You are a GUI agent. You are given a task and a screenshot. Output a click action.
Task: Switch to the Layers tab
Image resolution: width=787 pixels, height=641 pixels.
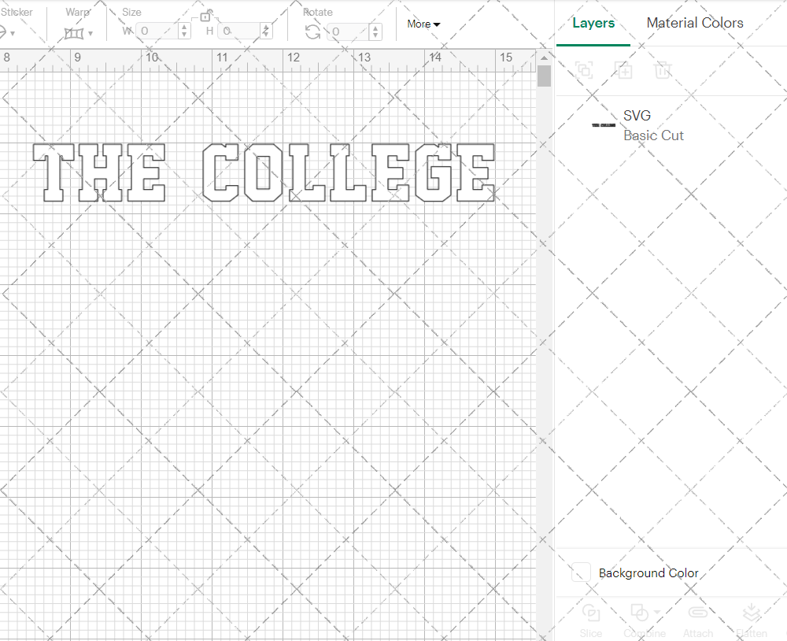pyautogui.click(x=593, y=23)
